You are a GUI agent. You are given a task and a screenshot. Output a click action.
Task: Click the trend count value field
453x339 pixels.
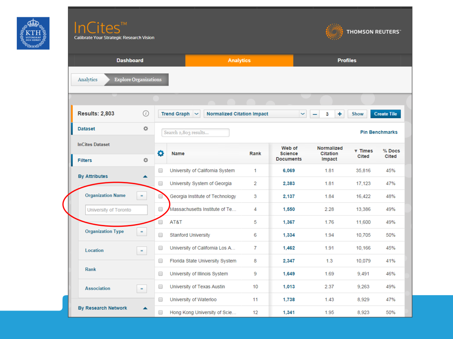point(327,114)
